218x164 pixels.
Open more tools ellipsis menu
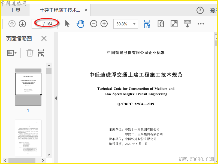(201, 24)
